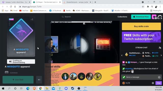The width and height of the screenshot is (163, 91).
Task: Open Windows taskbar search
Action: pyautogui.click(x=9, y=88)
